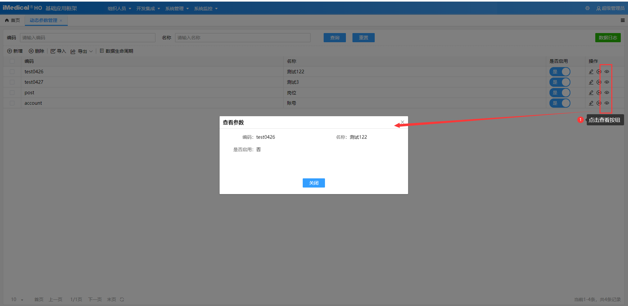Click the refresh icon in pagination bar
The width and height of the screenshot is (628, 306).
click(x=122, y=299)
